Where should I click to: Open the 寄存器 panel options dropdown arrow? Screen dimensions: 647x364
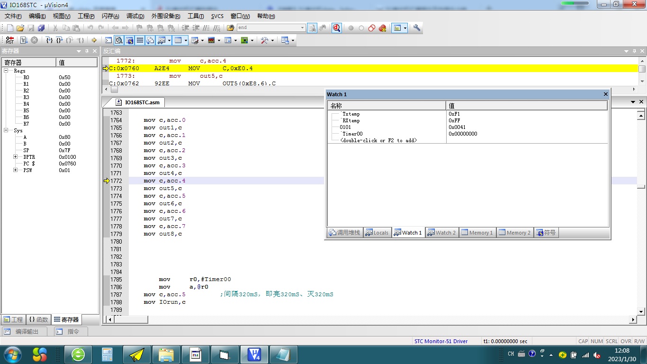[79, 51]
